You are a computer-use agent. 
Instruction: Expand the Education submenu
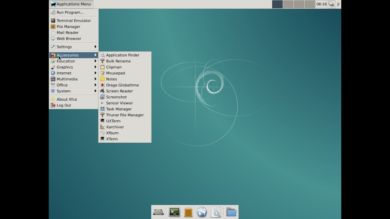(74, 61)
